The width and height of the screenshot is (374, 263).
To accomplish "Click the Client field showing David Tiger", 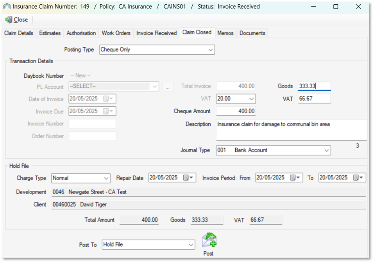I will click(208, 205).
